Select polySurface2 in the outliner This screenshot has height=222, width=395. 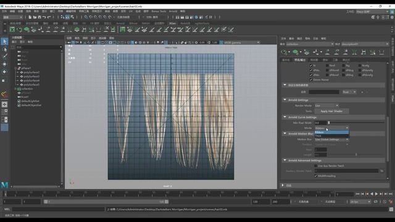coord(31,72)
